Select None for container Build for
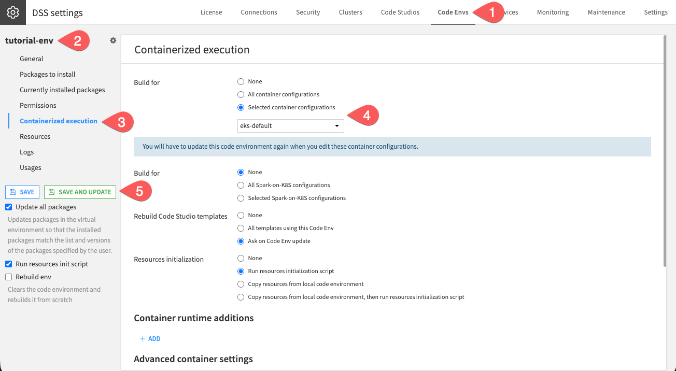This screenshot has width=676, height=371. [x=241, y=81]
